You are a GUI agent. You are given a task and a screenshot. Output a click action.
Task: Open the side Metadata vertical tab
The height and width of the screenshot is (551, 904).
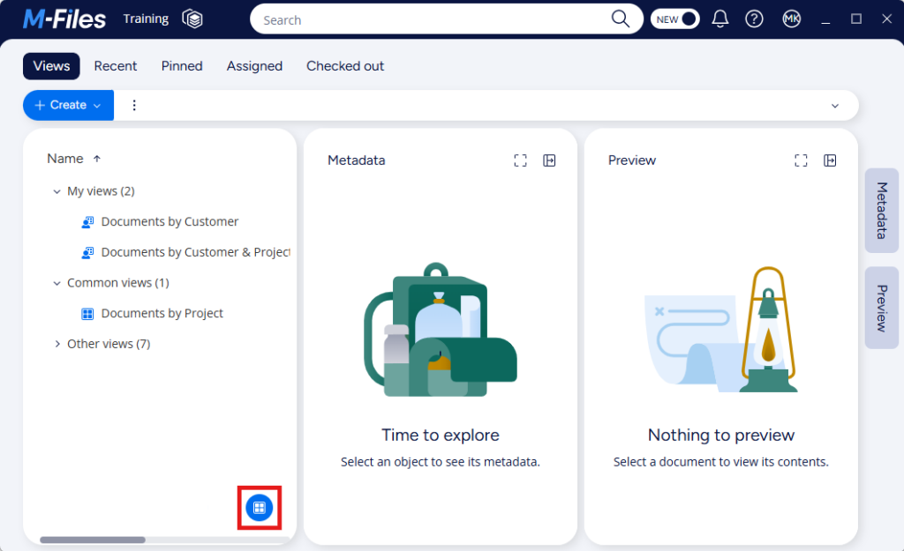tap(881, 211)
